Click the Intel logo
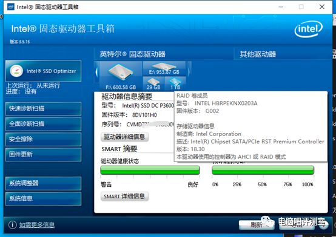336x237 pixels. pos(308,29)
